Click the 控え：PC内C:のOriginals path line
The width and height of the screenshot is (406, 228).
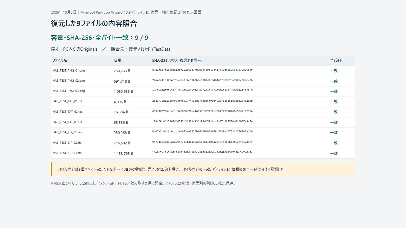(x=111, y=49)
